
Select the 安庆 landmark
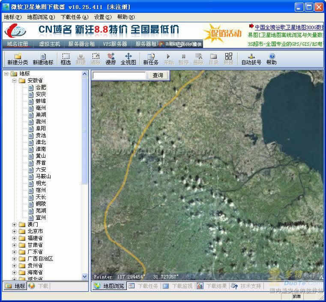coord(41,94)
